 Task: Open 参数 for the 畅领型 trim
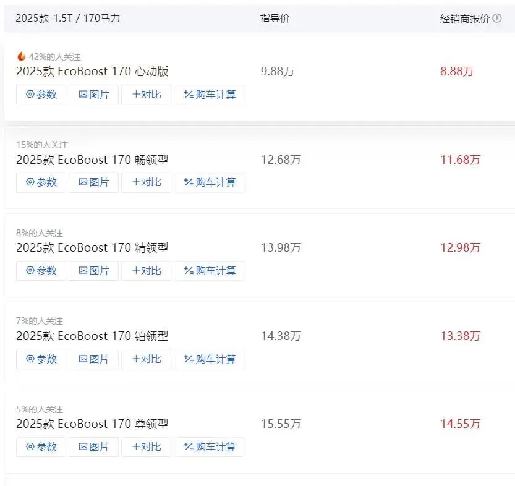(x=41, y=182)
